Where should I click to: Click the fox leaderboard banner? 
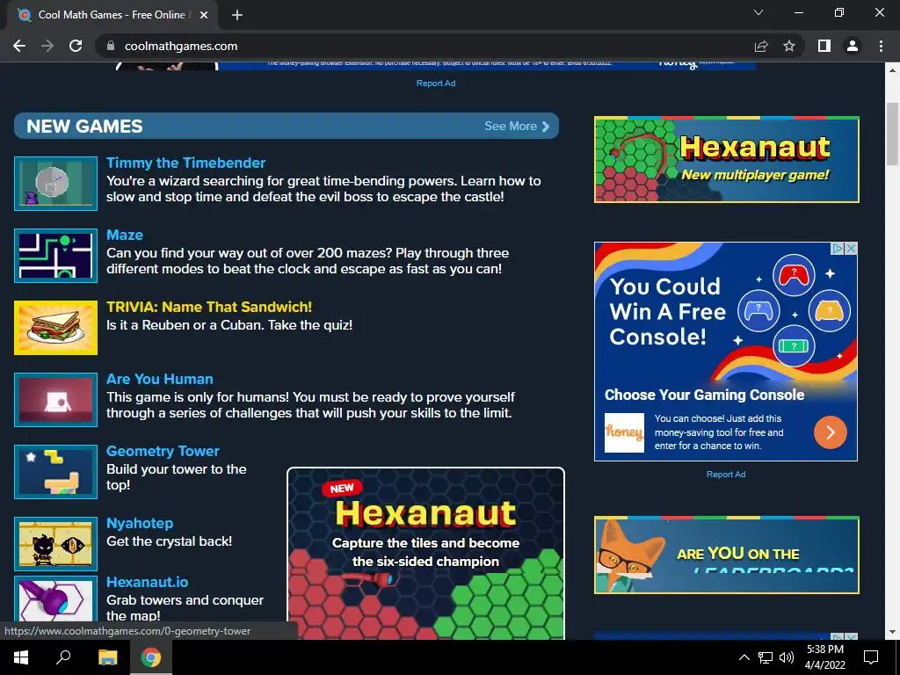pyautogui.click(x=727, y=555)
